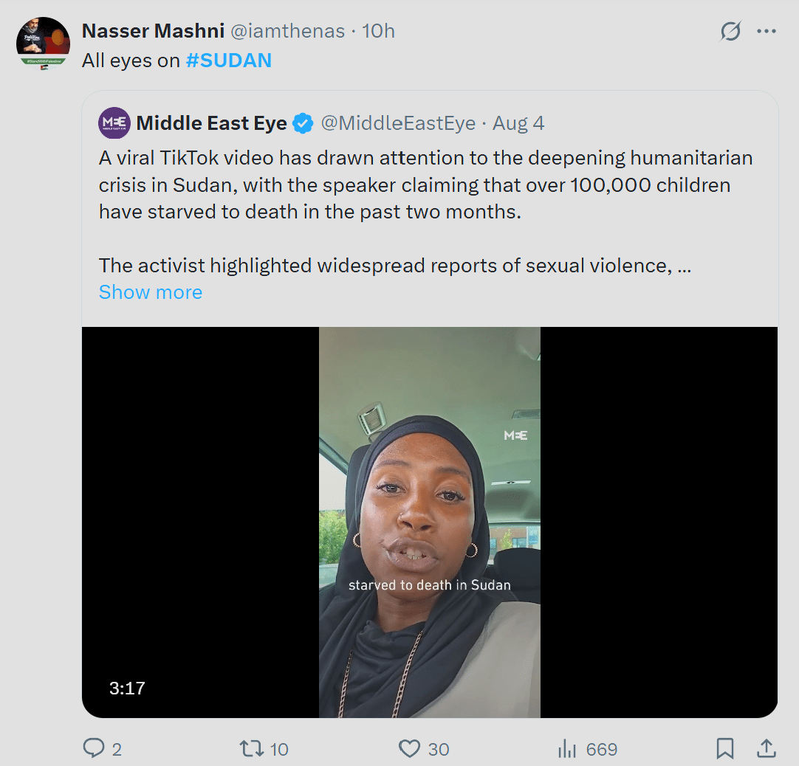Click the 669 views counter

[600, 748]
